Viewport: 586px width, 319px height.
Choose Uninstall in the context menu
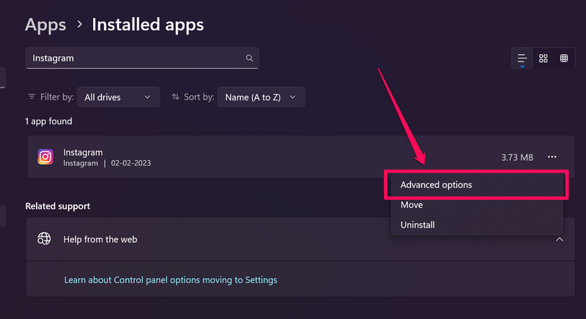[418, 225]
